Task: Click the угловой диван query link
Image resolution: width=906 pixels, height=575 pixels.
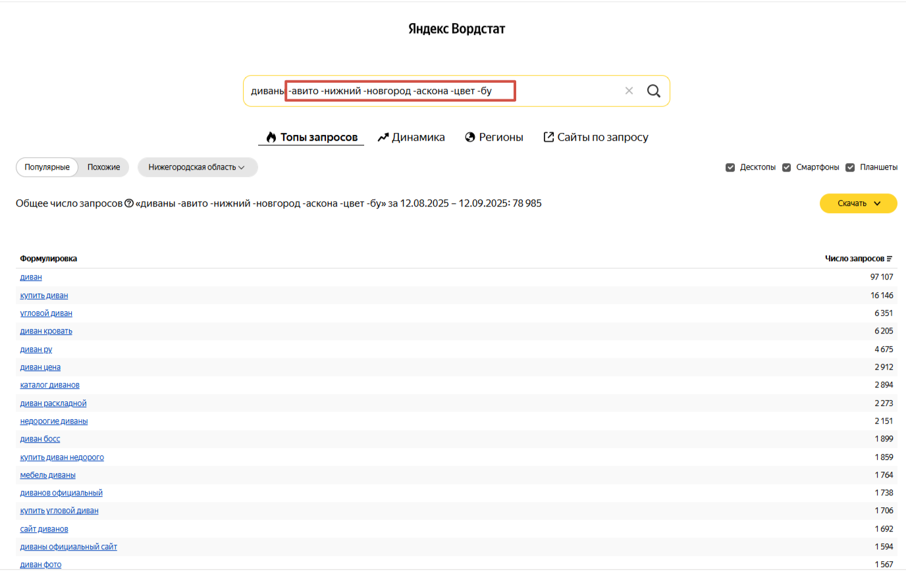Action: point(46,313)
